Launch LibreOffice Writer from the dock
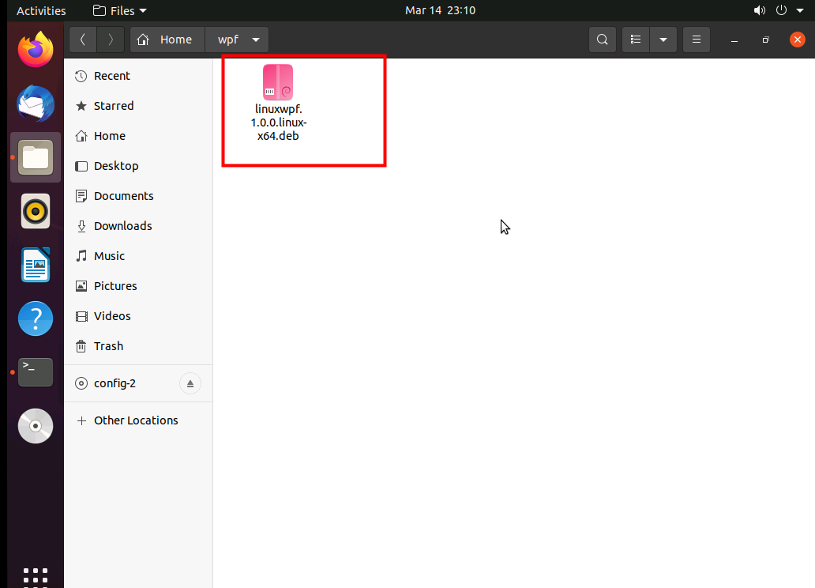Viewport: 815px width, 588px height. [36, 265]
